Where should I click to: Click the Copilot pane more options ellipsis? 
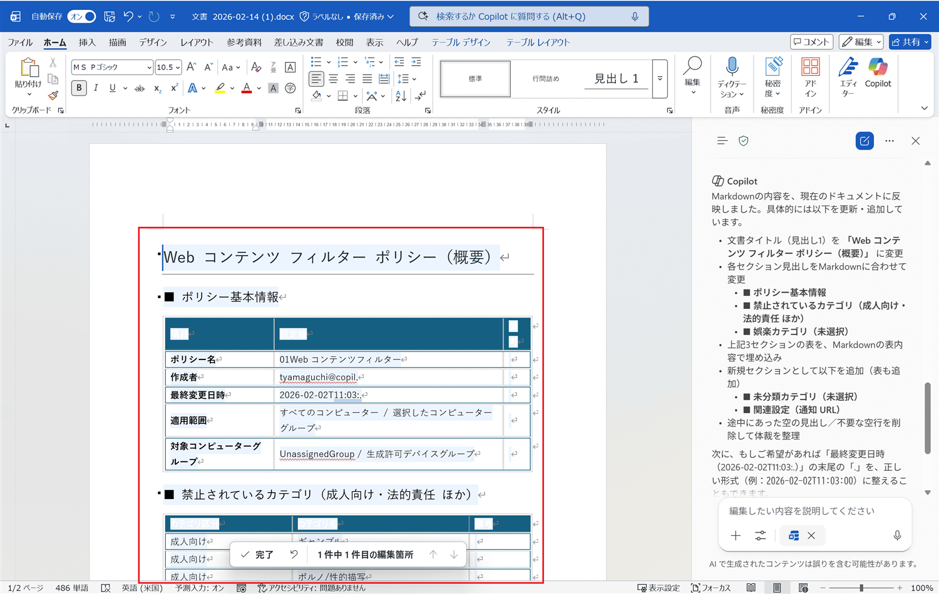tap(890, 141)
